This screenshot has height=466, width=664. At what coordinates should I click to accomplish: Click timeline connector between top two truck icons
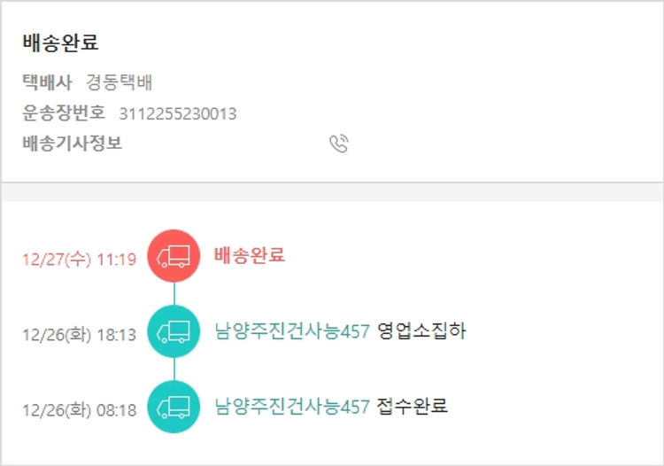[x=174, y=294]
